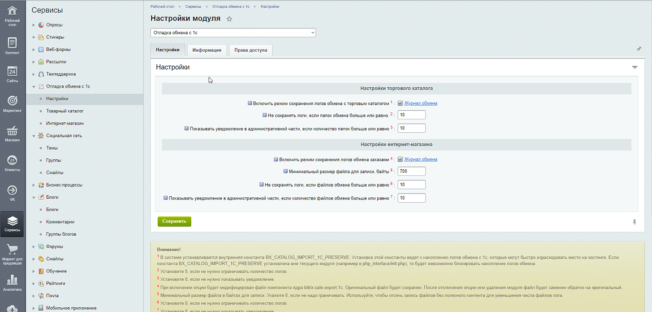This screenshot has height=312, width=652.
Task: Open the Сайты section icon
Action: (12, 72)
